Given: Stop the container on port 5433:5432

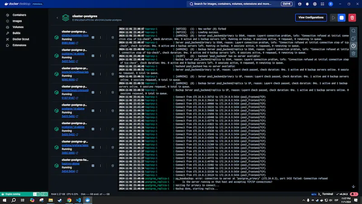Looking at the screenshot, I should tap(93, 111).
